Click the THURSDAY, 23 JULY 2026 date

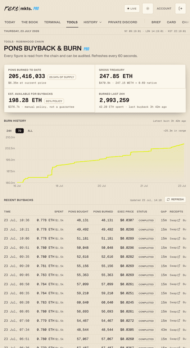click(22, 31)
